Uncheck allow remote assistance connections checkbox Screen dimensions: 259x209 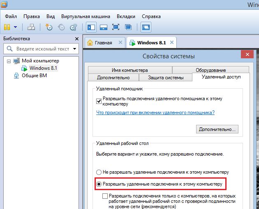click(99, 101)
